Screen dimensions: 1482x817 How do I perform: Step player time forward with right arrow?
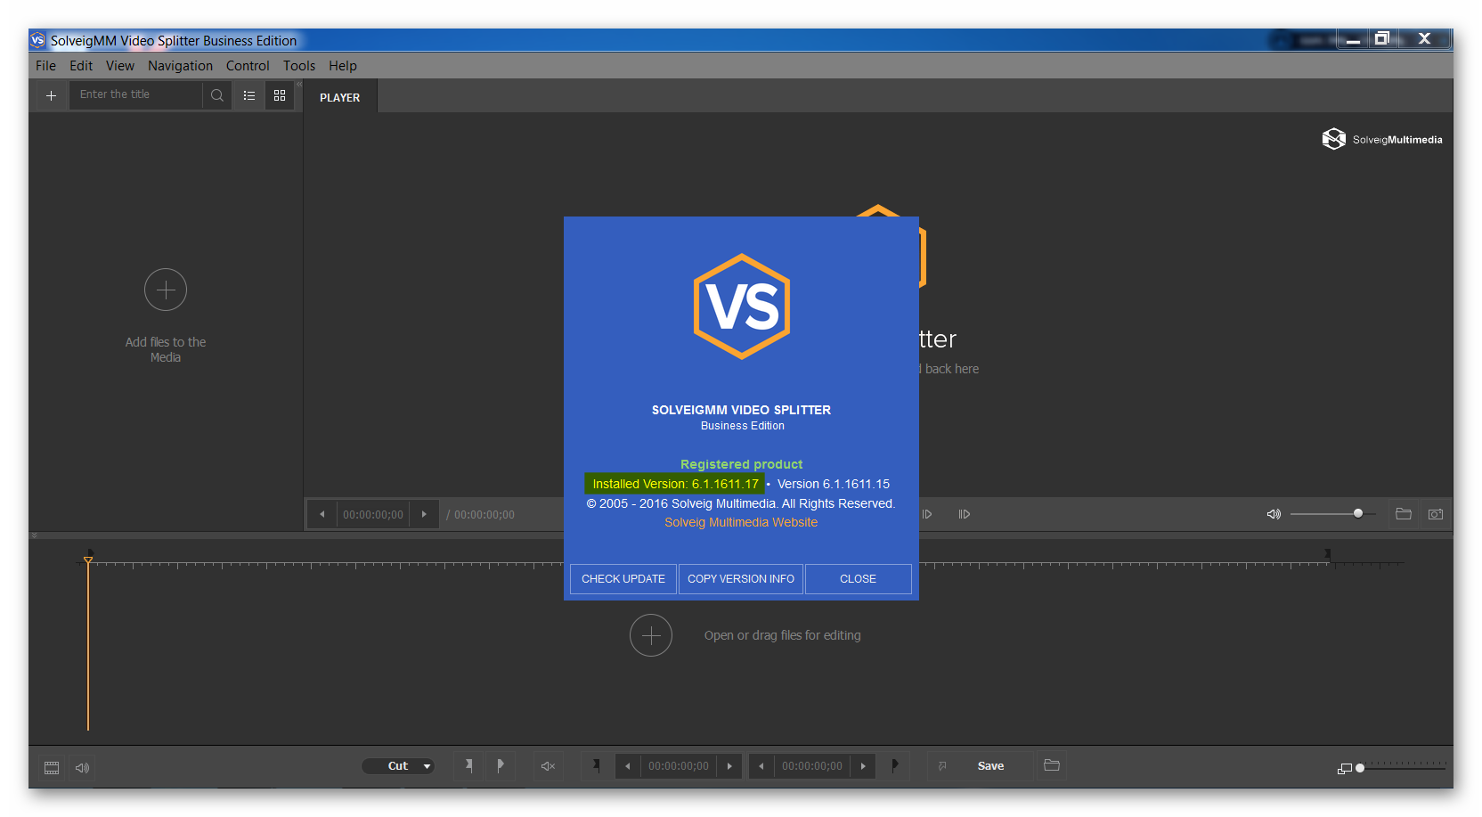(424, 514)
